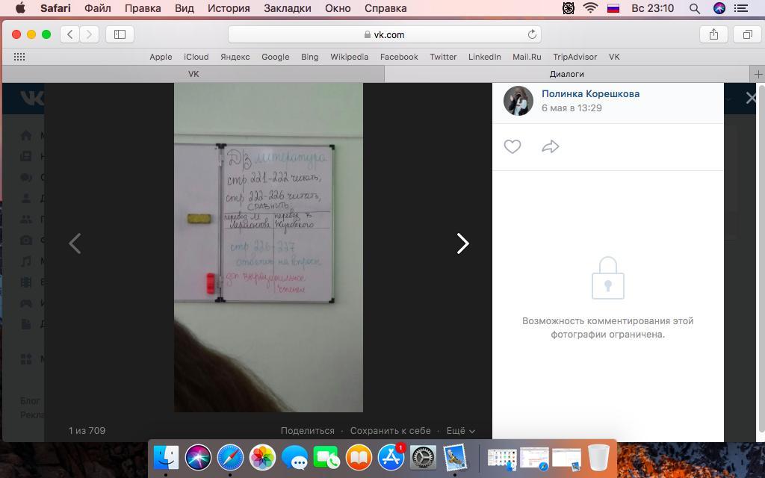Open the Top Sites grid icon
This screenshot has width=765, height=478.
[19, 57]
